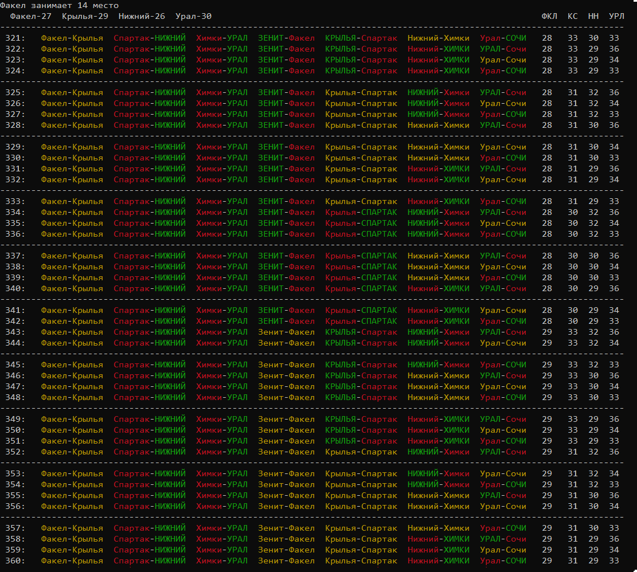
Task: Select "Урал-СОЧИ" in row 354
Action: (503, 485)
